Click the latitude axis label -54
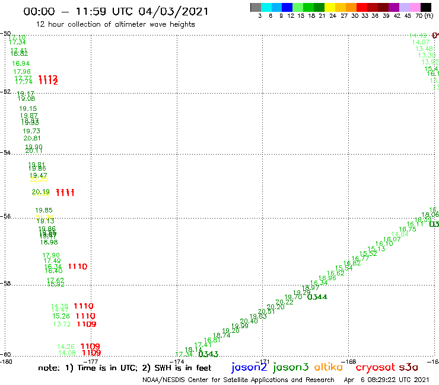This screenshot has width=439, height=385. coord(5,152)
